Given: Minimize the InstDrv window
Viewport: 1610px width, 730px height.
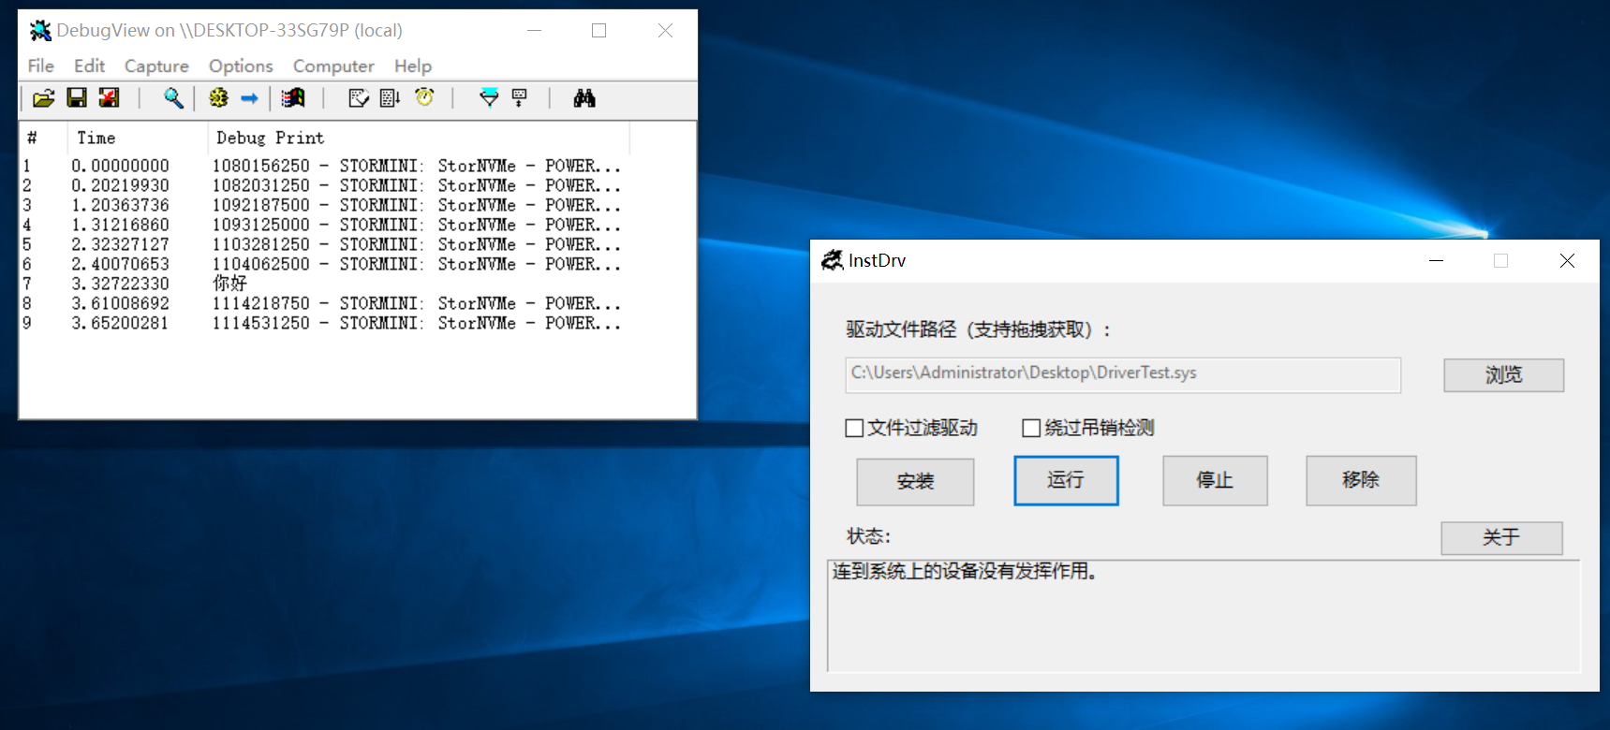Looking at the screenshot, I should click(1436, 260).
